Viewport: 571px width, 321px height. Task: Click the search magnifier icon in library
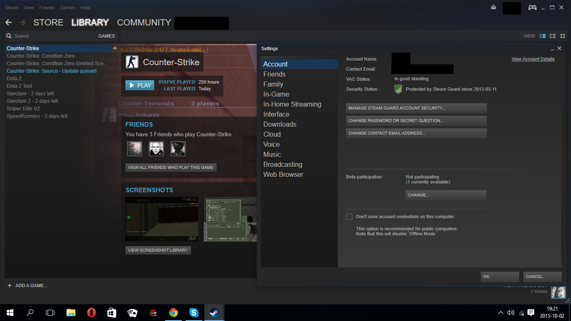tap(9, 36)
